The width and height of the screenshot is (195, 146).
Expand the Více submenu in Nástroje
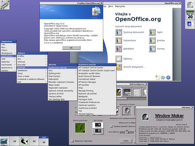[62, 70]
